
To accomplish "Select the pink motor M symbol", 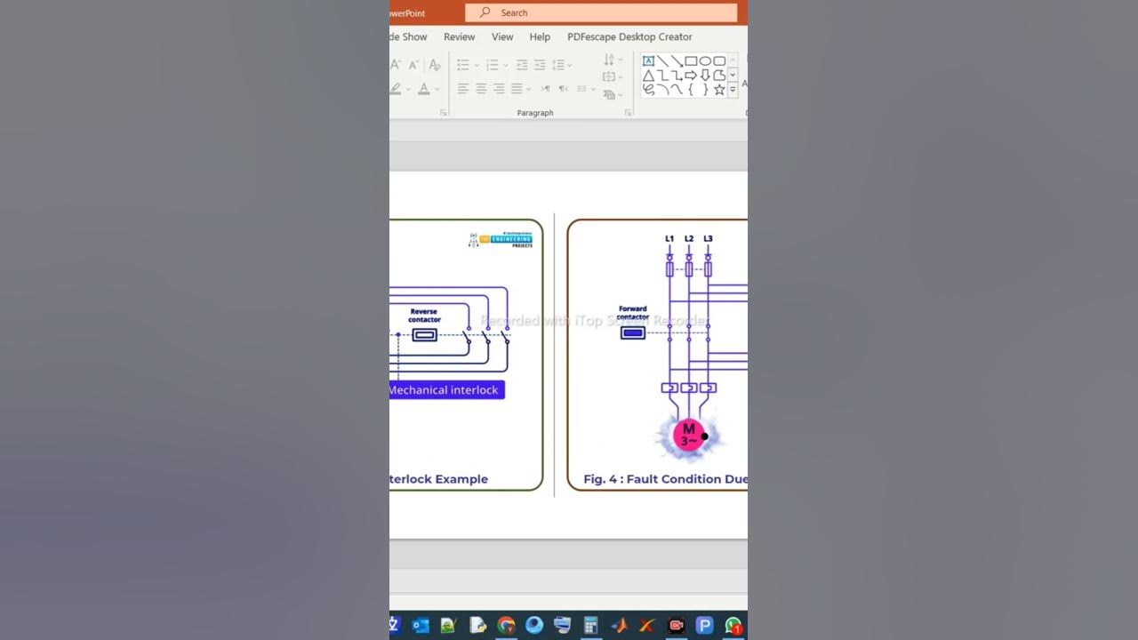I will (x=689, y=435).
